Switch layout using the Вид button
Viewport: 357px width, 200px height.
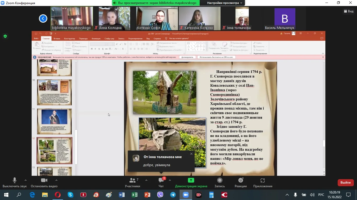[x=349, y=11]
